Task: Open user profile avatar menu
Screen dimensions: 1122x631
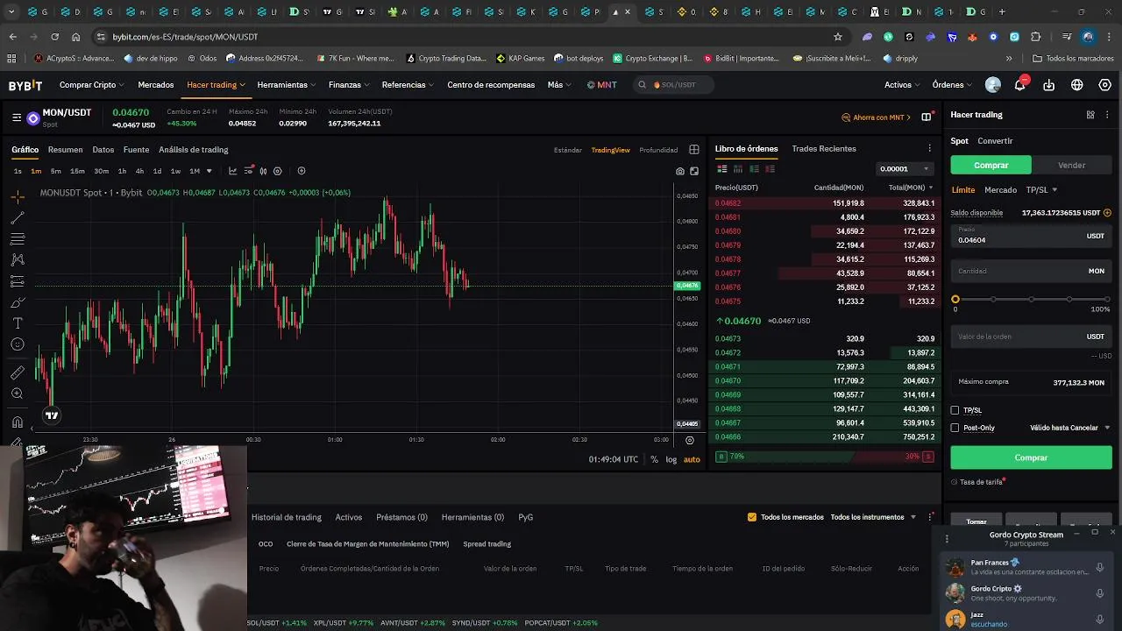Action: pyautogui.click(x=993, y=85)
